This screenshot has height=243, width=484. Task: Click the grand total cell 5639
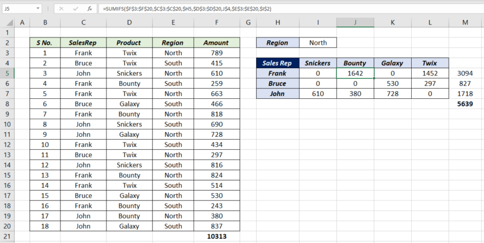pos(465,104)
